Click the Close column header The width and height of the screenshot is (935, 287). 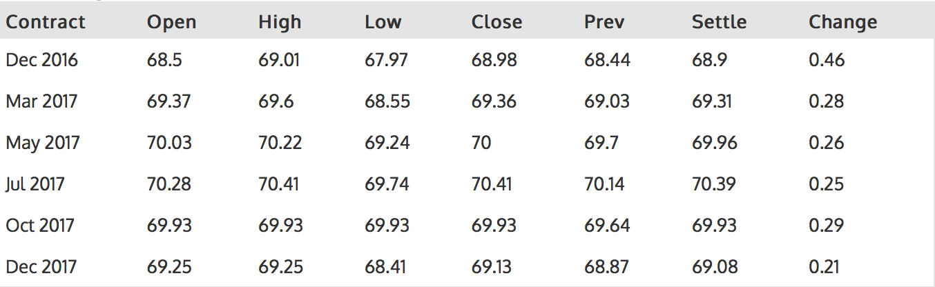497,22
